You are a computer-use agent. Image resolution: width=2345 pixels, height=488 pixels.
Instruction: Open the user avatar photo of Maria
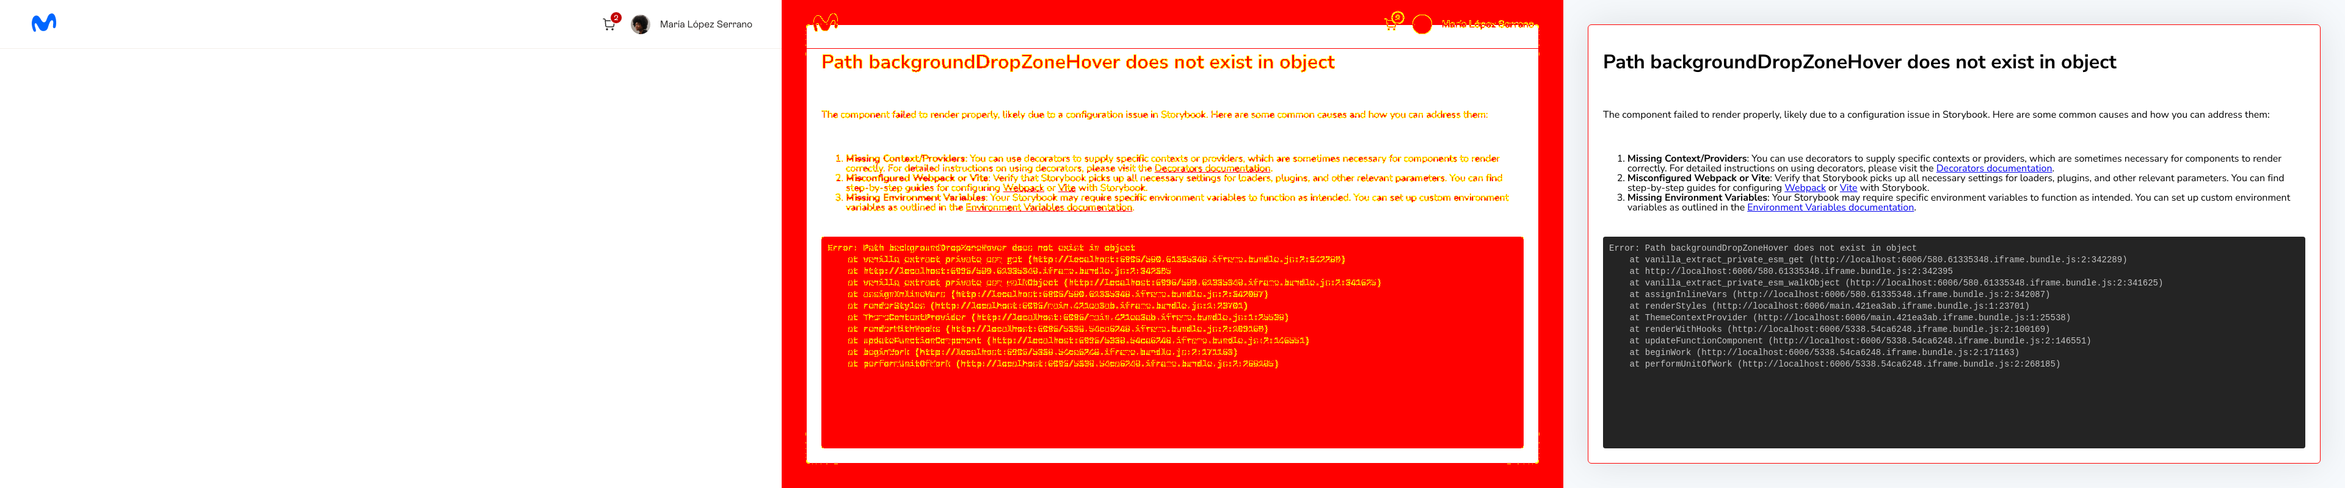[640, 24]
